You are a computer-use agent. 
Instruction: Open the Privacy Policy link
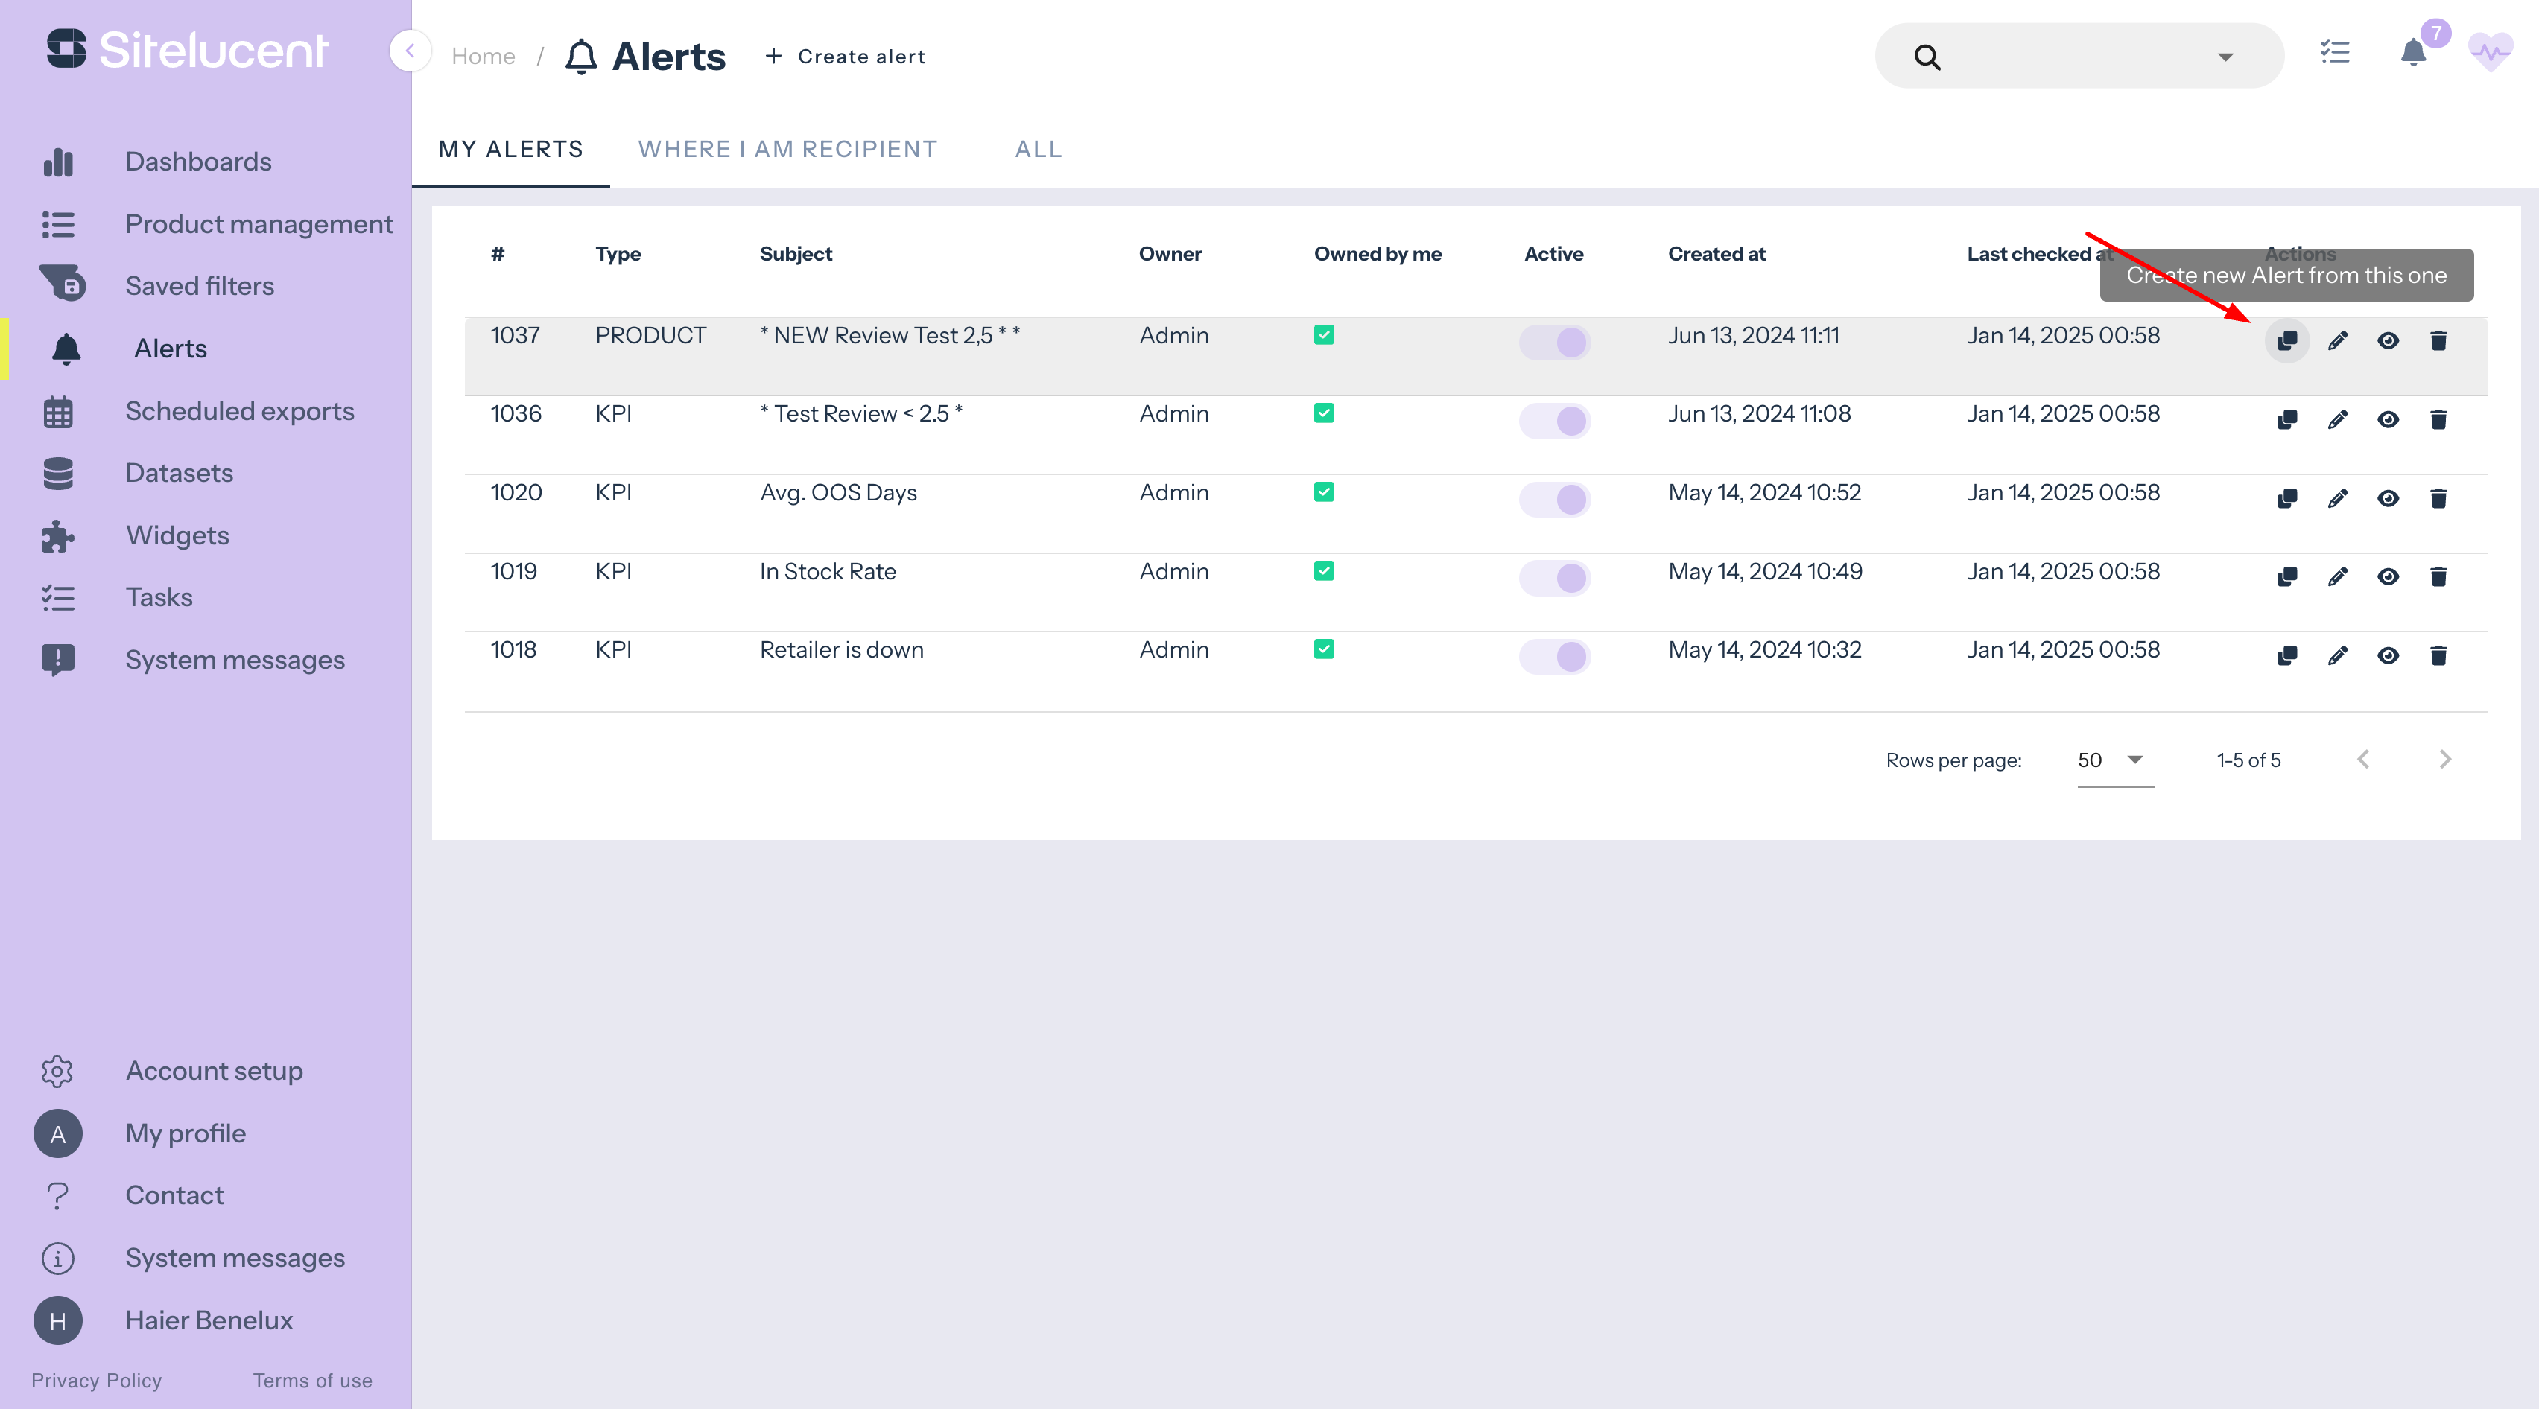point(95,1381)
